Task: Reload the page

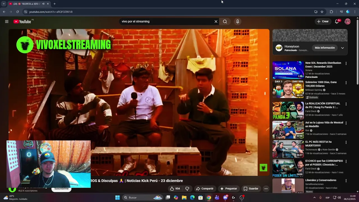Action: click(17, 12)
